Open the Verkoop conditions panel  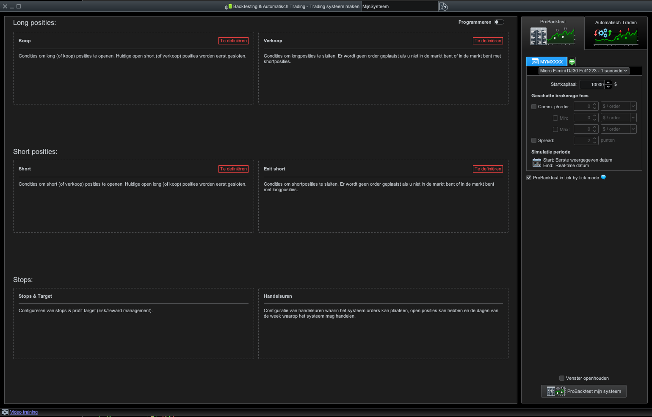click(x=383, y=68)
